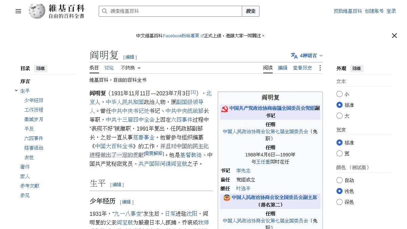407x229 pixels.
Task: Open the 王任重 link in infobox
Action: tap(263, 162)
